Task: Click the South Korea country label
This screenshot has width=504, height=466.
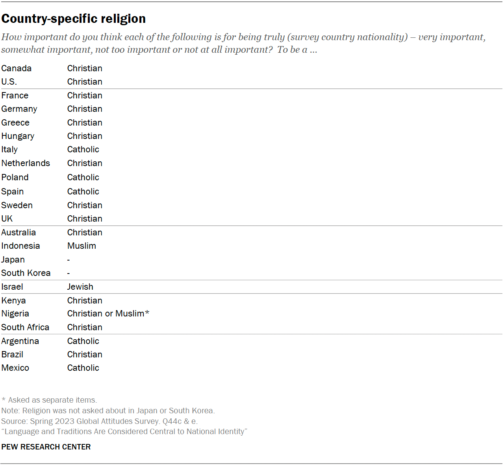Action: click(26, 273)
